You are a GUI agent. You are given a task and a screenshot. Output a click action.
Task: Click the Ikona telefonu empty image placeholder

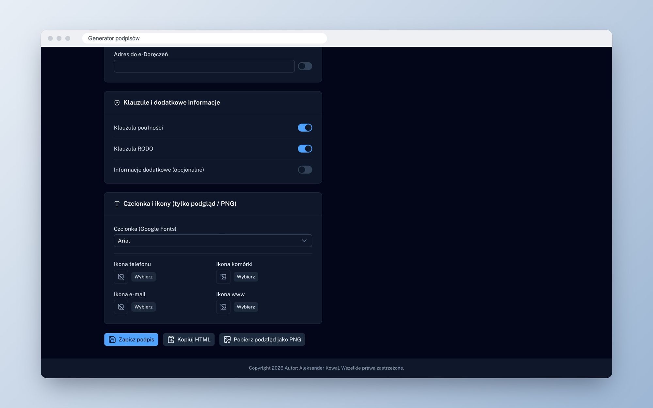pyautogui.click(x=121, y=277)
